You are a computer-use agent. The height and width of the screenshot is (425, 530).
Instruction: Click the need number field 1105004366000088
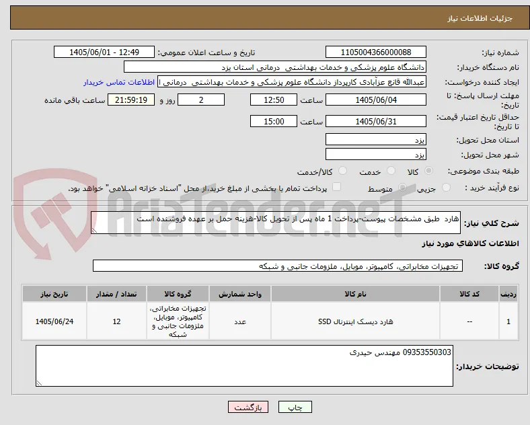tap(376, 52)
